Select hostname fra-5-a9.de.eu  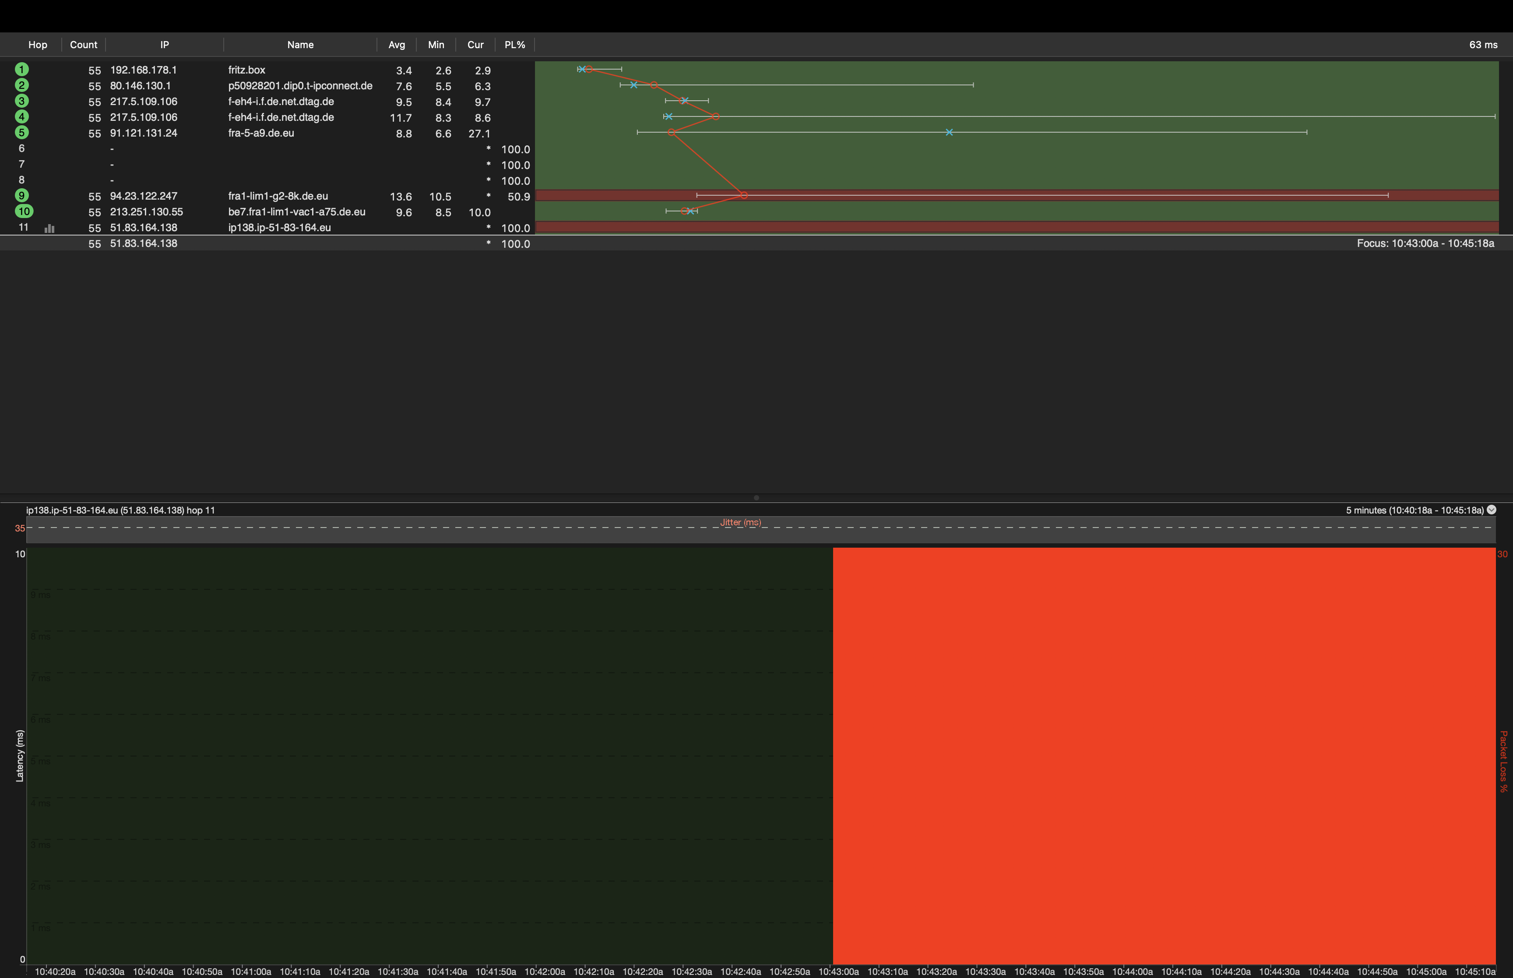(261, 133)
